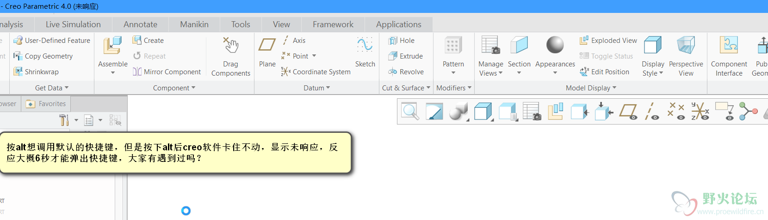
Task: Activate Drag Components tool
Action: coord(230,56)
